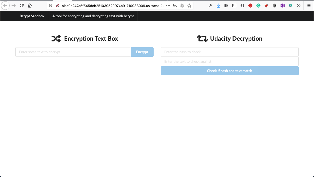Toggle the Firefox sidebar view
This screenshot has height=177, width=314.
(234, 6)
